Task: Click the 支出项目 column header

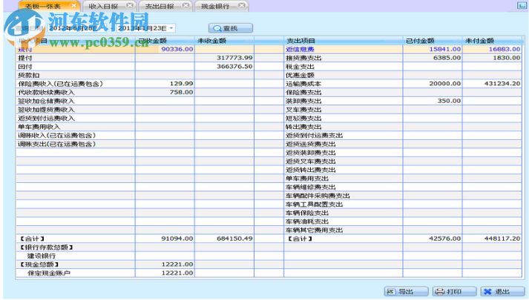Action: pyautogui.click(x=344, y=41)
